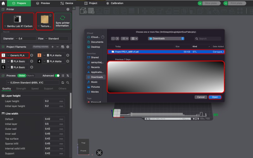Select file Front FP2.1_MIR v1.stl
Viewport: 253px width, 158px height.
[x=166, y=52]
